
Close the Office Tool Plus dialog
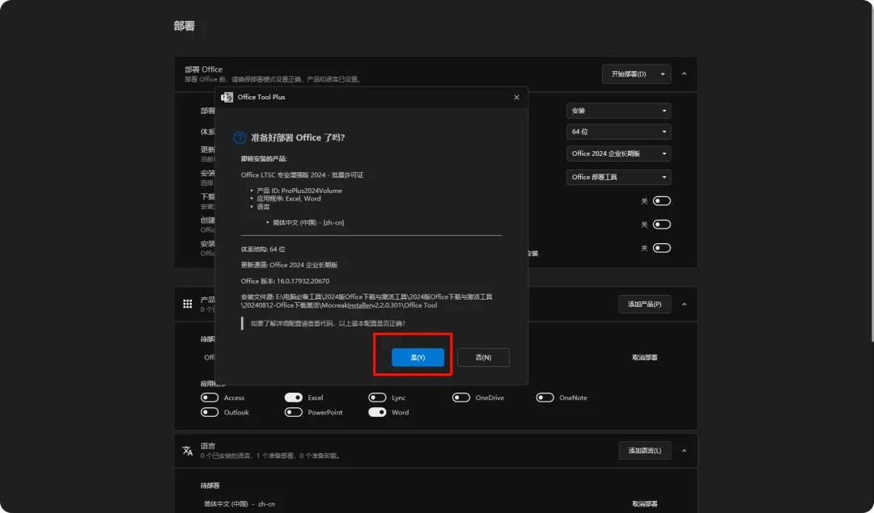pos(516,98)
